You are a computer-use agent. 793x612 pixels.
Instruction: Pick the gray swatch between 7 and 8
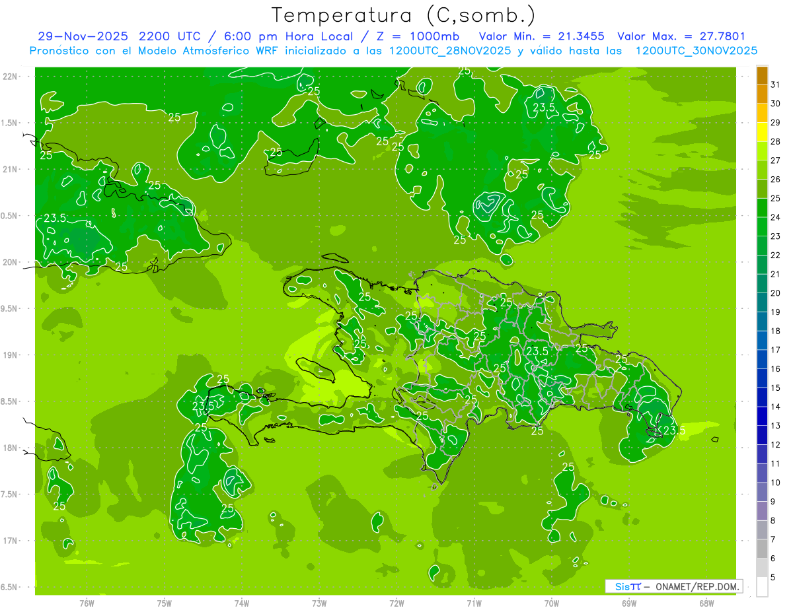(762, 530)
